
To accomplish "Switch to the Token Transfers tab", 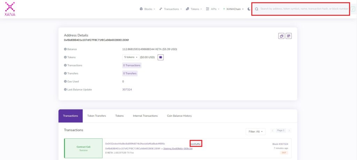I will point(97,116).
